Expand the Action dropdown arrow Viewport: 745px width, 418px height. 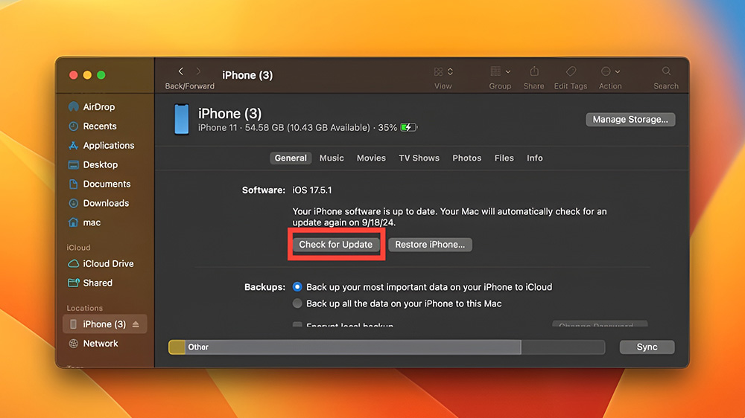point(618,71)
